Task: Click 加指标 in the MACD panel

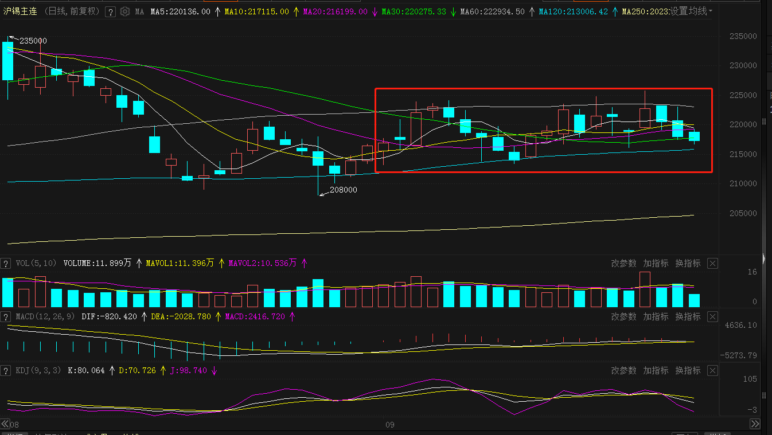Action: coord(656,317)
